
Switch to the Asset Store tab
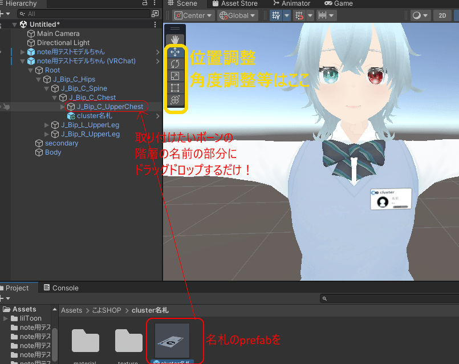[x=235, y=3]
